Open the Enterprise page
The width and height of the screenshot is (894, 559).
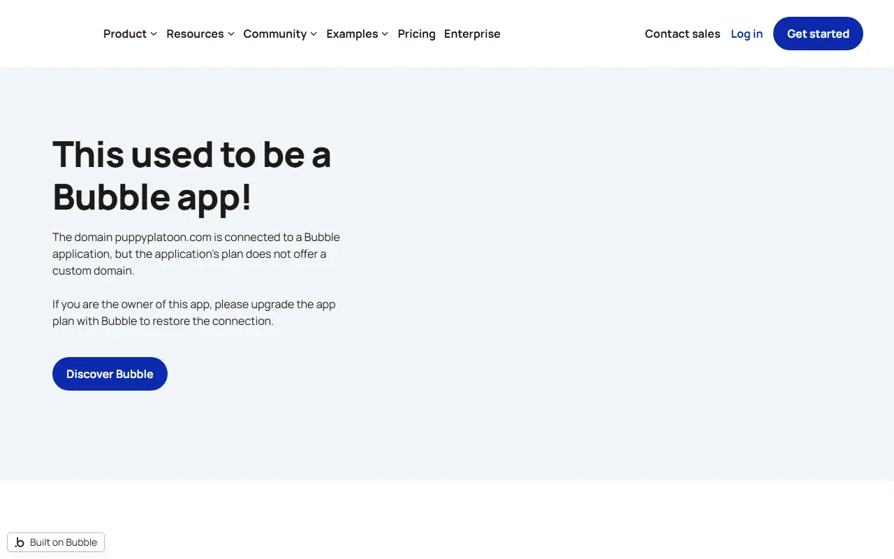[x=472, y=34]
